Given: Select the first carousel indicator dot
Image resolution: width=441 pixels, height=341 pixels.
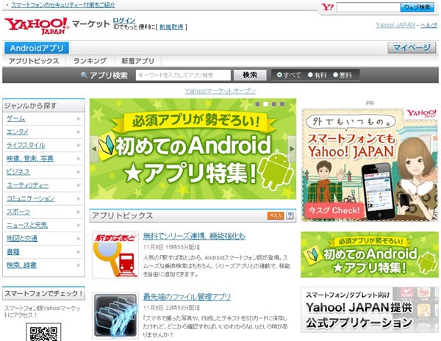Looking at the screenshot, I should tap(257, 104).
